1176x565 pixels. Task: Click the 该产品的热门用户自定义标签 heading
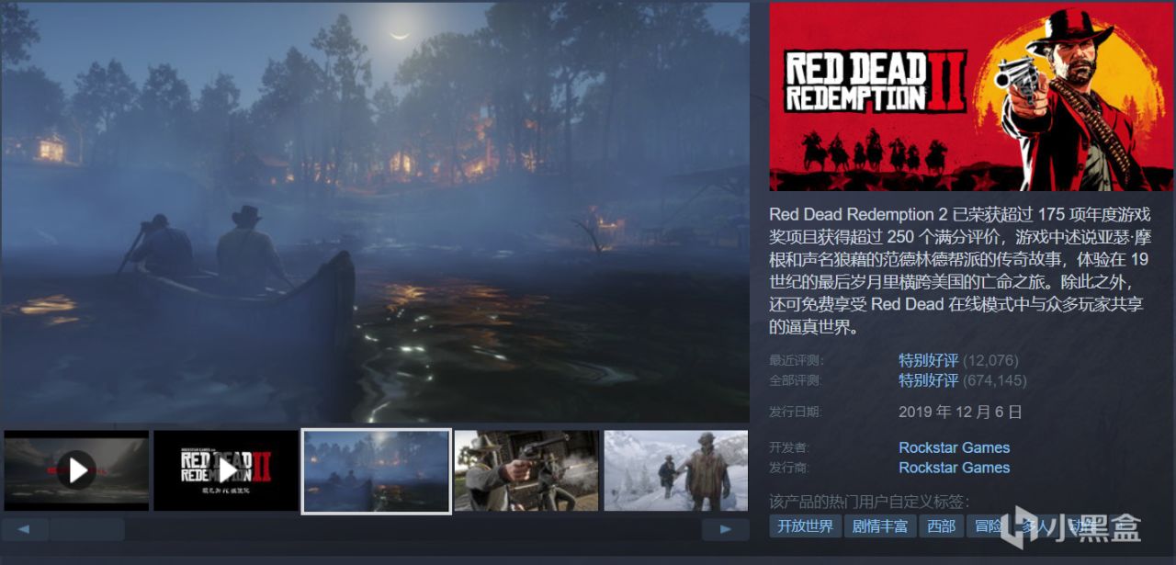point(869,501)
